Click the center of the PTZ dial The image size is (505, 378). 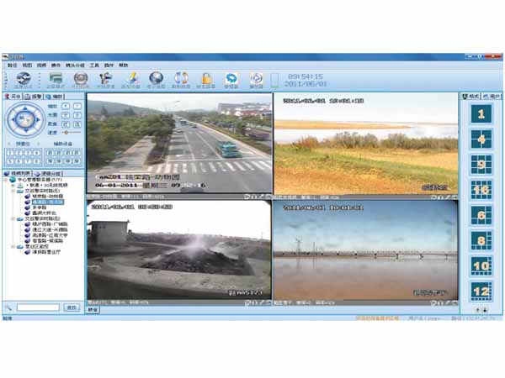pyautogui.click(x=25, y=120)
